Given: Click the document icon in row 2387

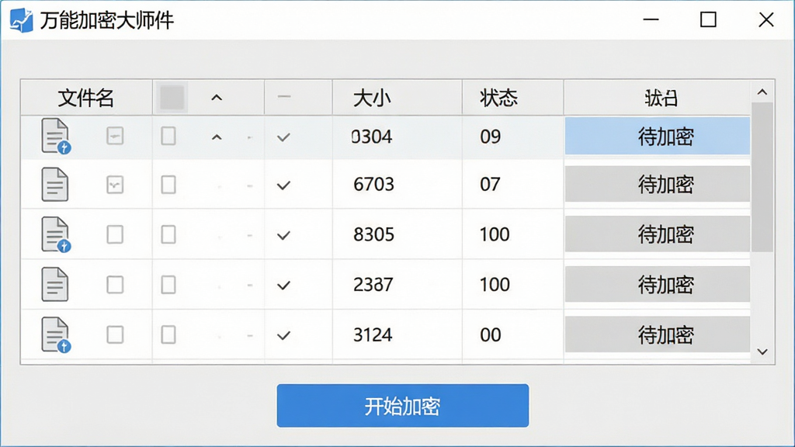Looking at the screenshot, I should [x=55, y=284].
